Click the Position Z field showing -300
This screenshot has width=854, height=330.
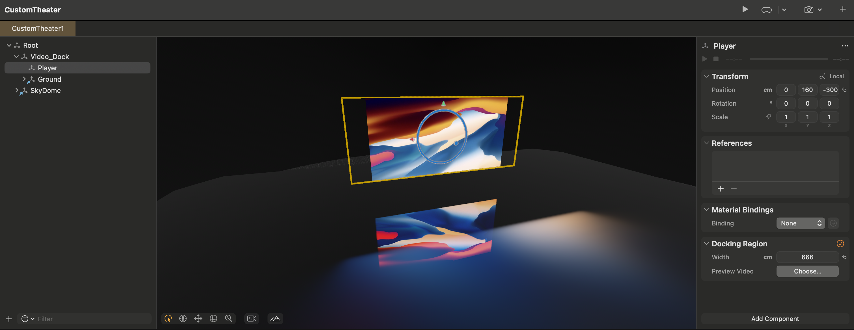(x=830, y=90)
